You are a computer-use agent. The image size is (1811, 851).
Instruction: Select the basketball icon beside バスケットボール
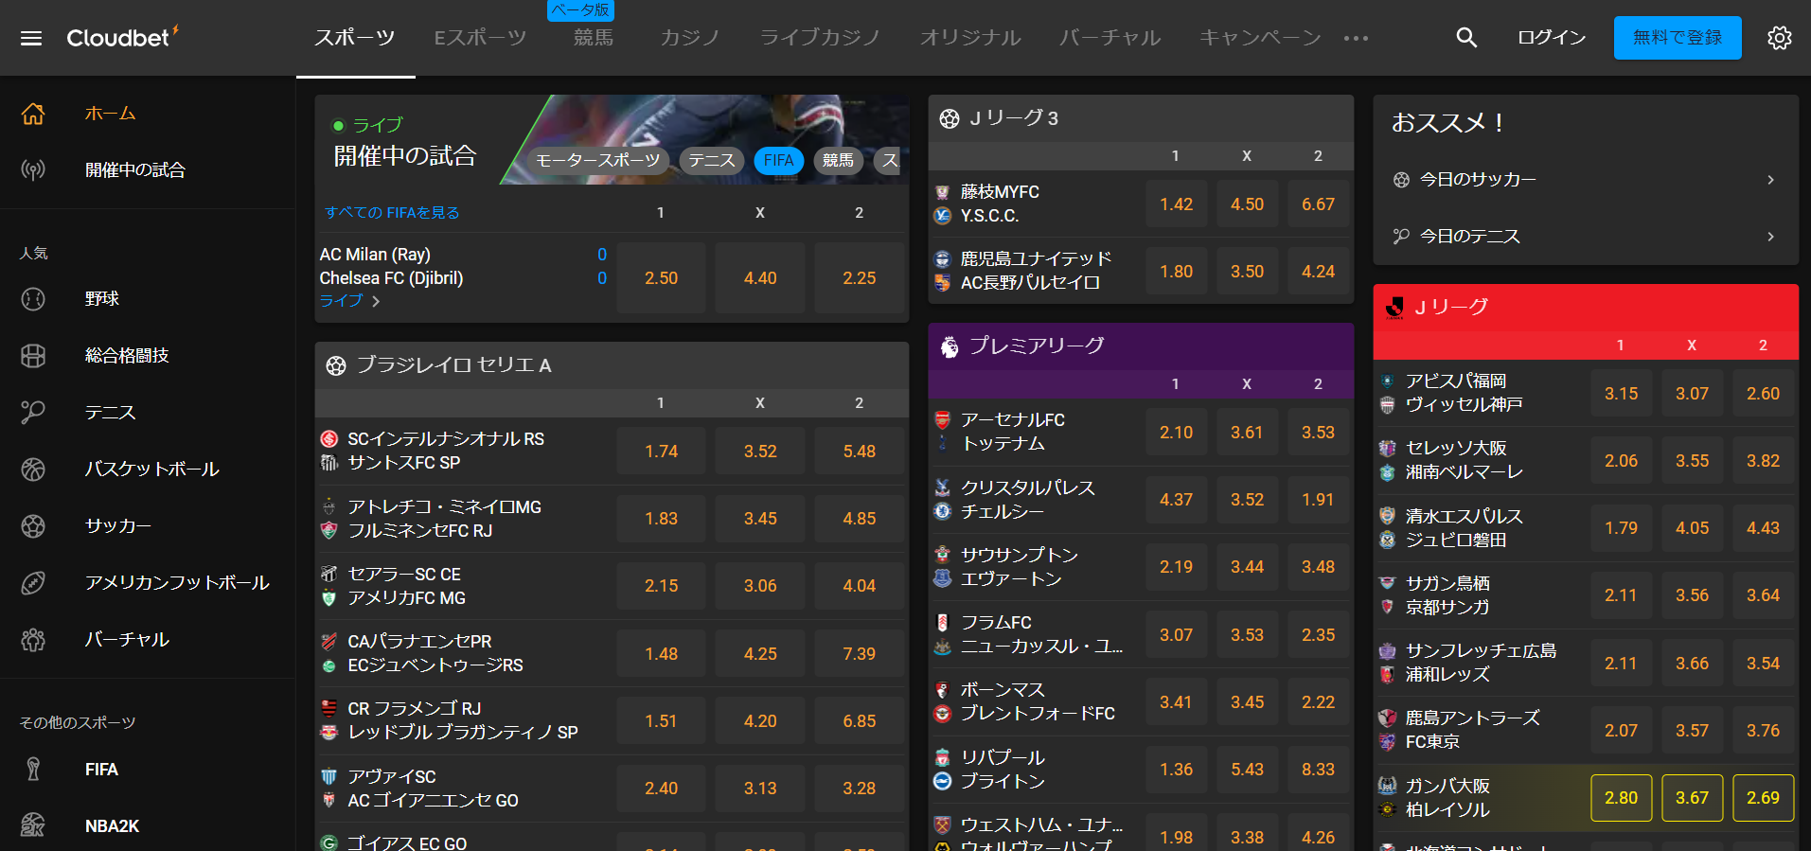pyautogui.click(x=33, y=470)
